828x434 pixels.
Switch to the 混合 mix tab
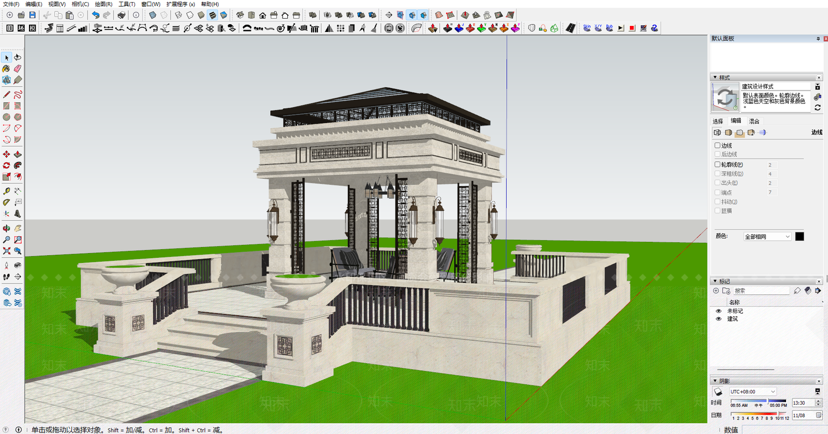pos(754,121)
